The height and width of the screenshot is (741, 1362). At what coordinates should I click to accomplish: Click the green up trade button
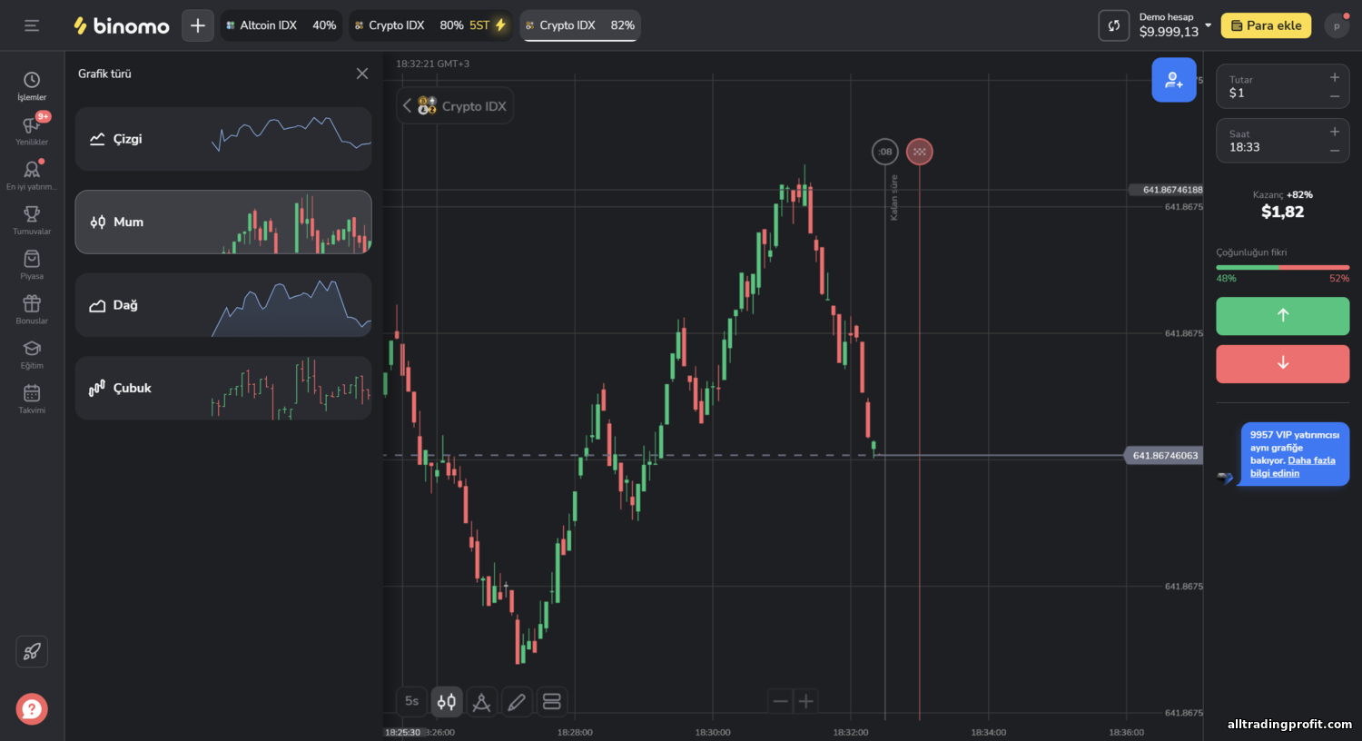(x=1282, y=315)
